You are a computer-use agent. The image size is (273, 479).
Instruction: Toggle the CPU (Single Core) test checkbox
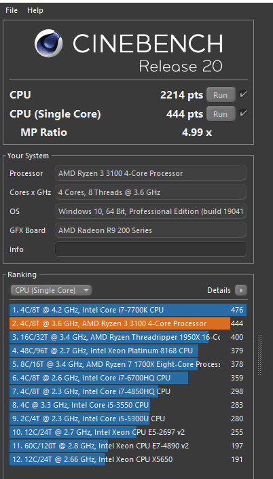click(243, 113)
